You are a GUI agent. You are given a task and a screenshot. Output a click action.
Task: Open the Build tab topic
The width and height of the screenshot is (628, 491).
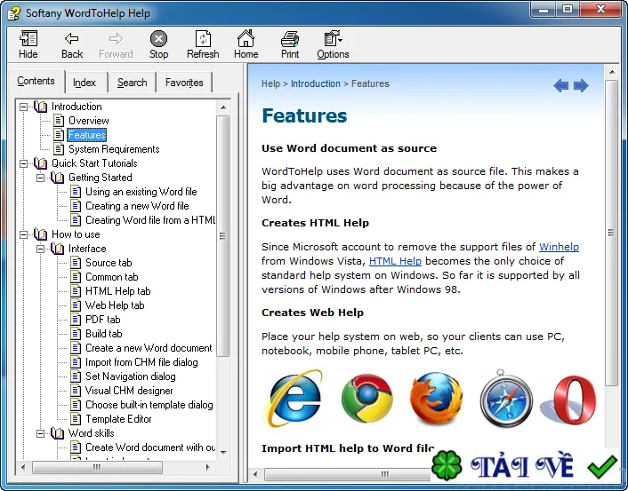click(104, 334)
